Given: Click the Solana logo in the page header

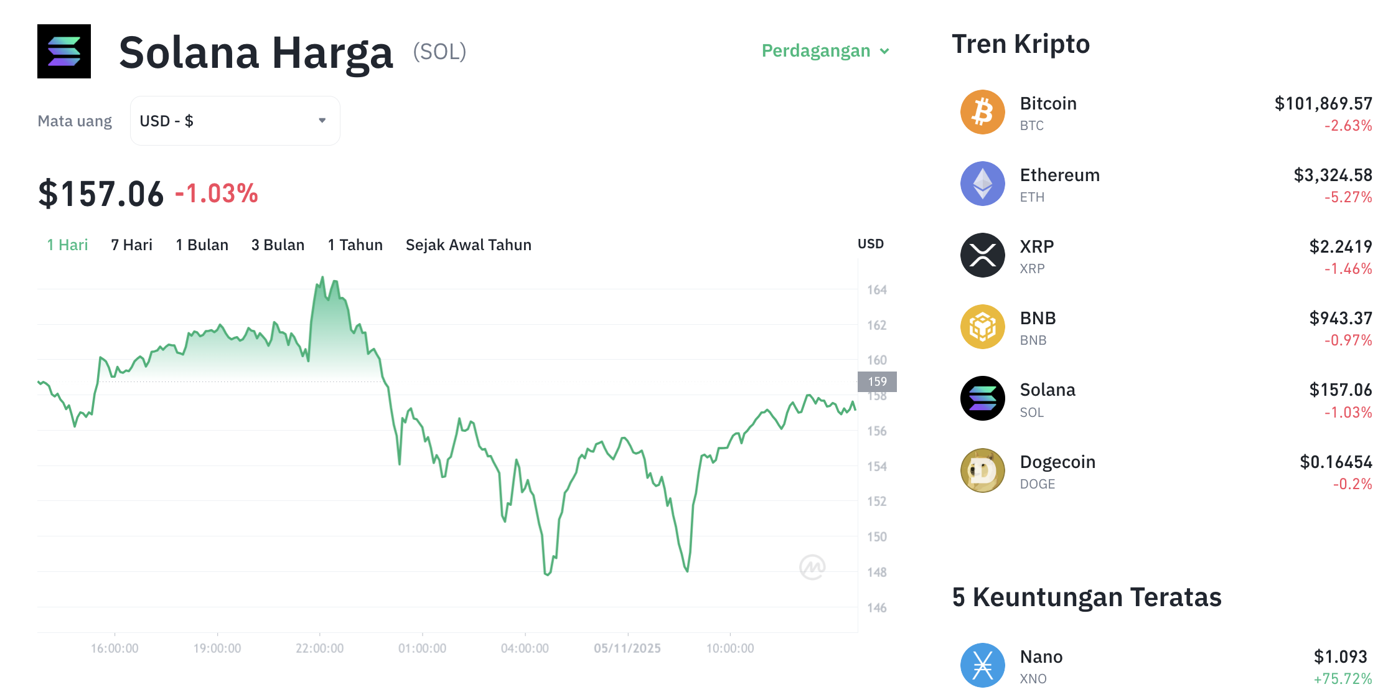Looking at the screenshot, I should (x=64, y=52).
